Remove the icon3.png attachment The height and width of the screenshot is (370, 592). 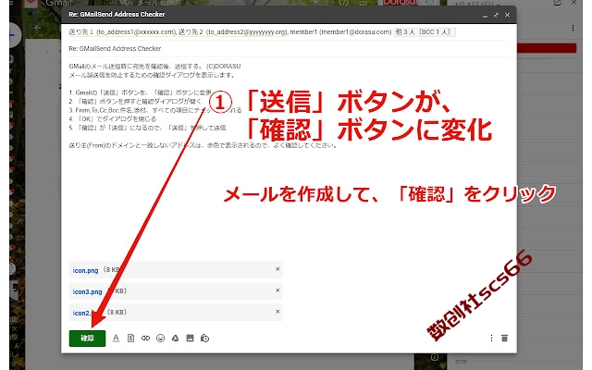(277, 290)
